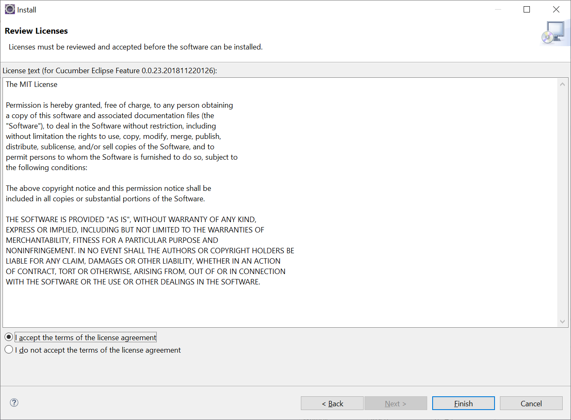Screen dimensions: 571x420
Task: Click the Eclipse installer icon in the title bar
Action: (10, 9)
